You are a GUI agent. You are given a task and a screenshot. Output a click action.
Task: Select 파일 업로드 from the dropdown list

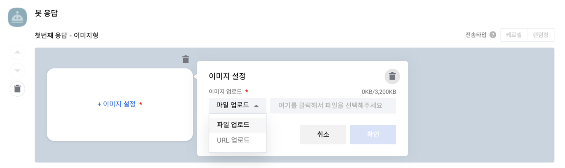point(233,125)
